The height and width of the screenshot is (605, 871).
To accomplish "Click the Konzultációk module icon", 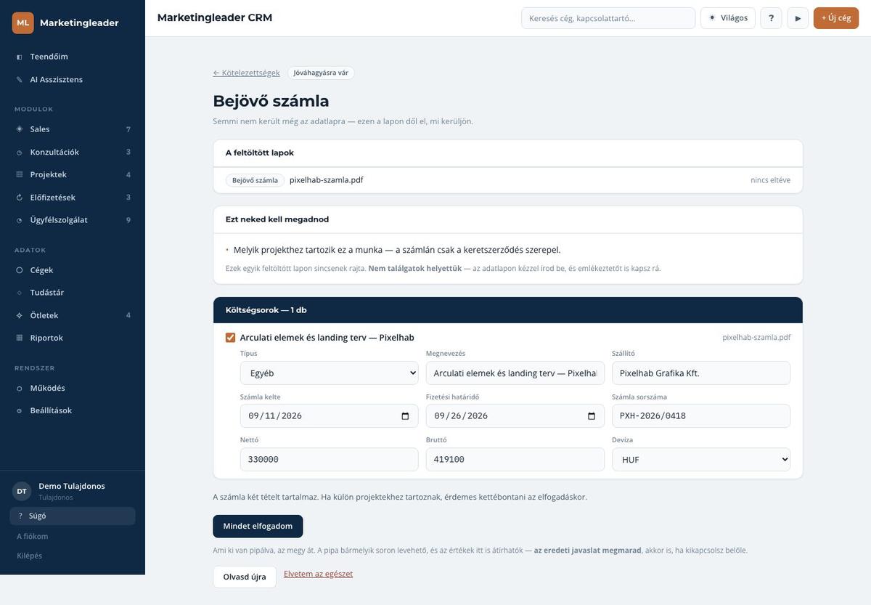I will tap(19, 153).
